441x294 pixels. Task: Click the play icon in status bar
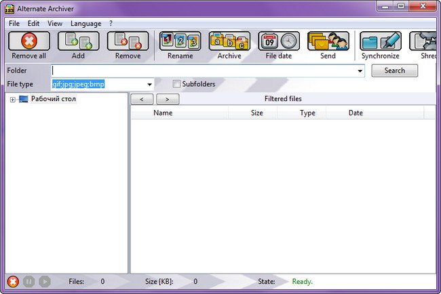[45, 281]
